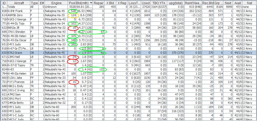
Task: Select J7W1 Shinden aircraft cell
Action: 19,32
